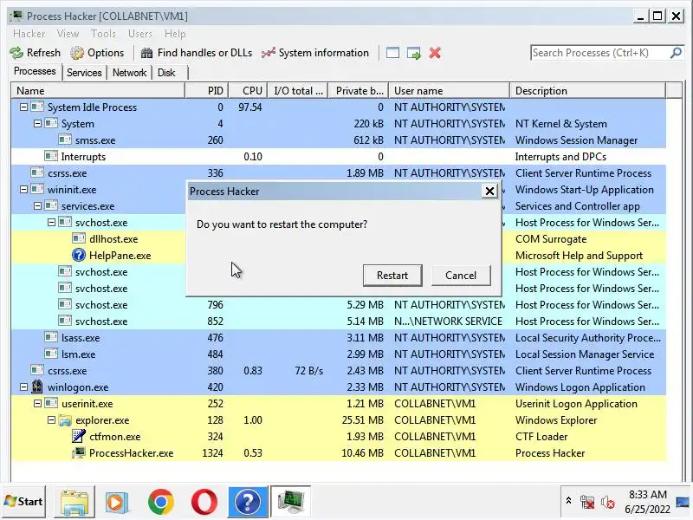Sort by Description column header

click(x=588, y=91)
